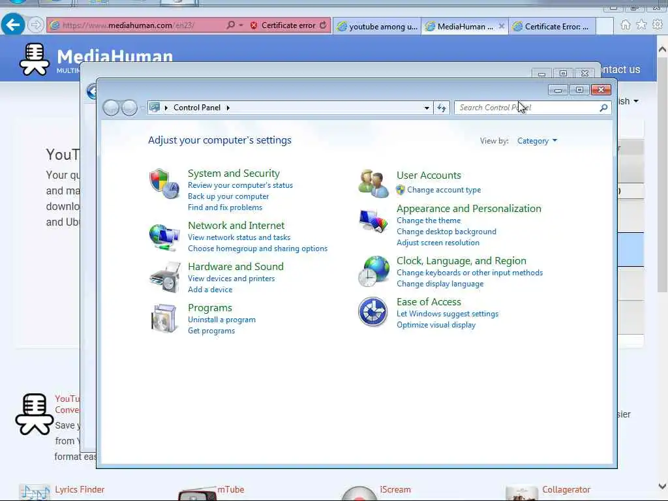This screenshot has width=668, height=501.
Task: Open Change the theme link
Action: pyautogui.click(x=429, y=220)
